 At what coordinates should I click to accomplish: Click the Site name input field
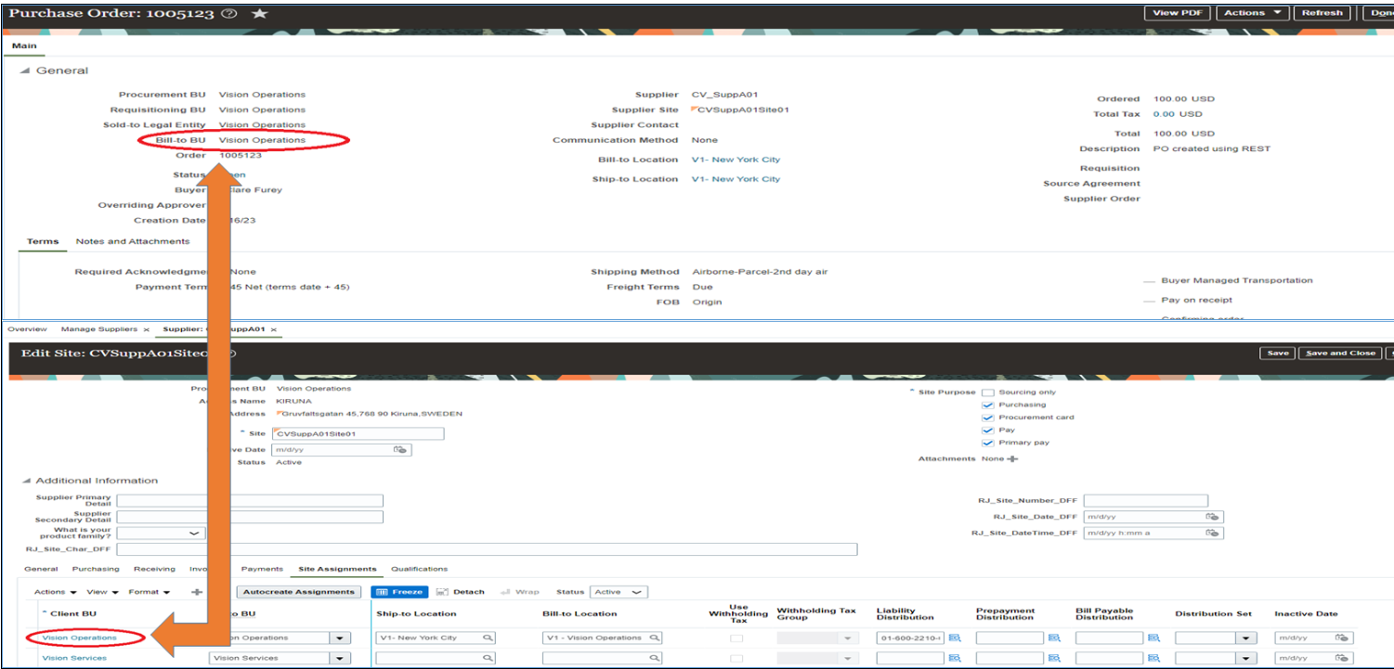tap(359, 433)
